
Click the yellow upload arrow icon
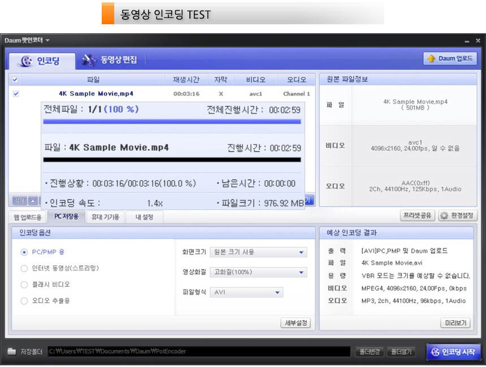[431, 59]
